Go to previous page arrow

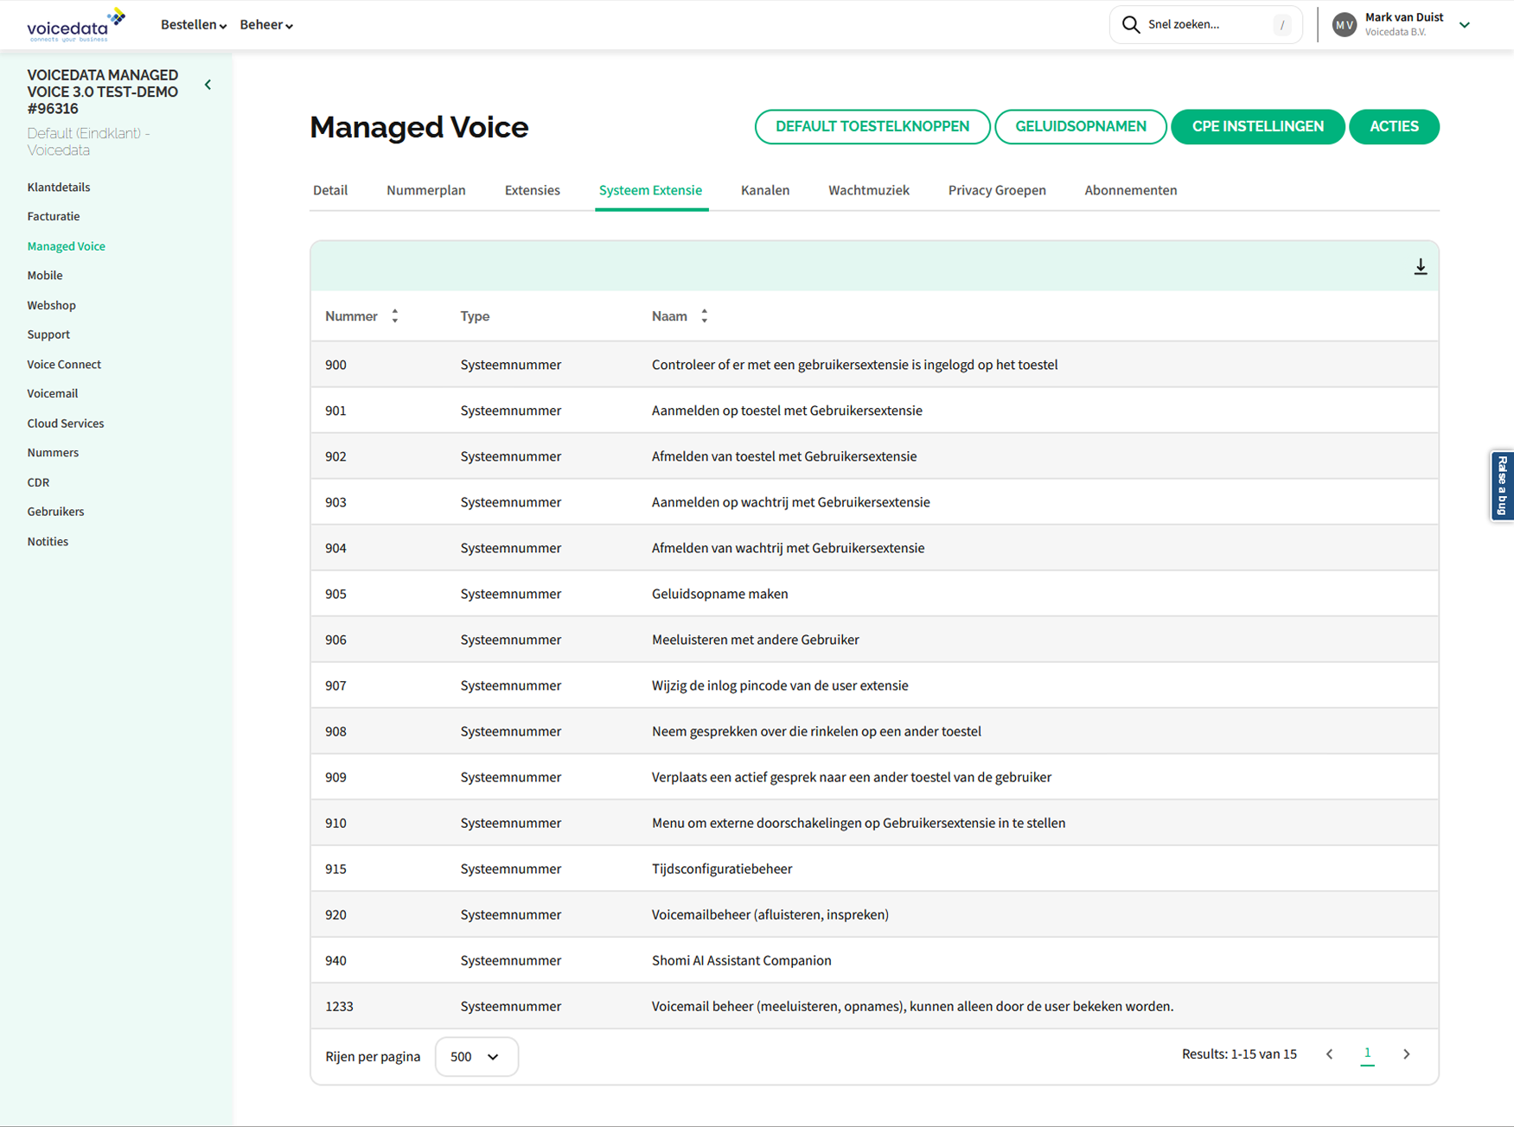tap(1330, 1054)
